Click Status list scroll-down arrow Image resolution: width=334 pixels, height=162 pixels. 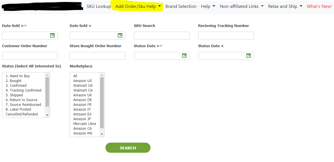(x=47, y=115)
